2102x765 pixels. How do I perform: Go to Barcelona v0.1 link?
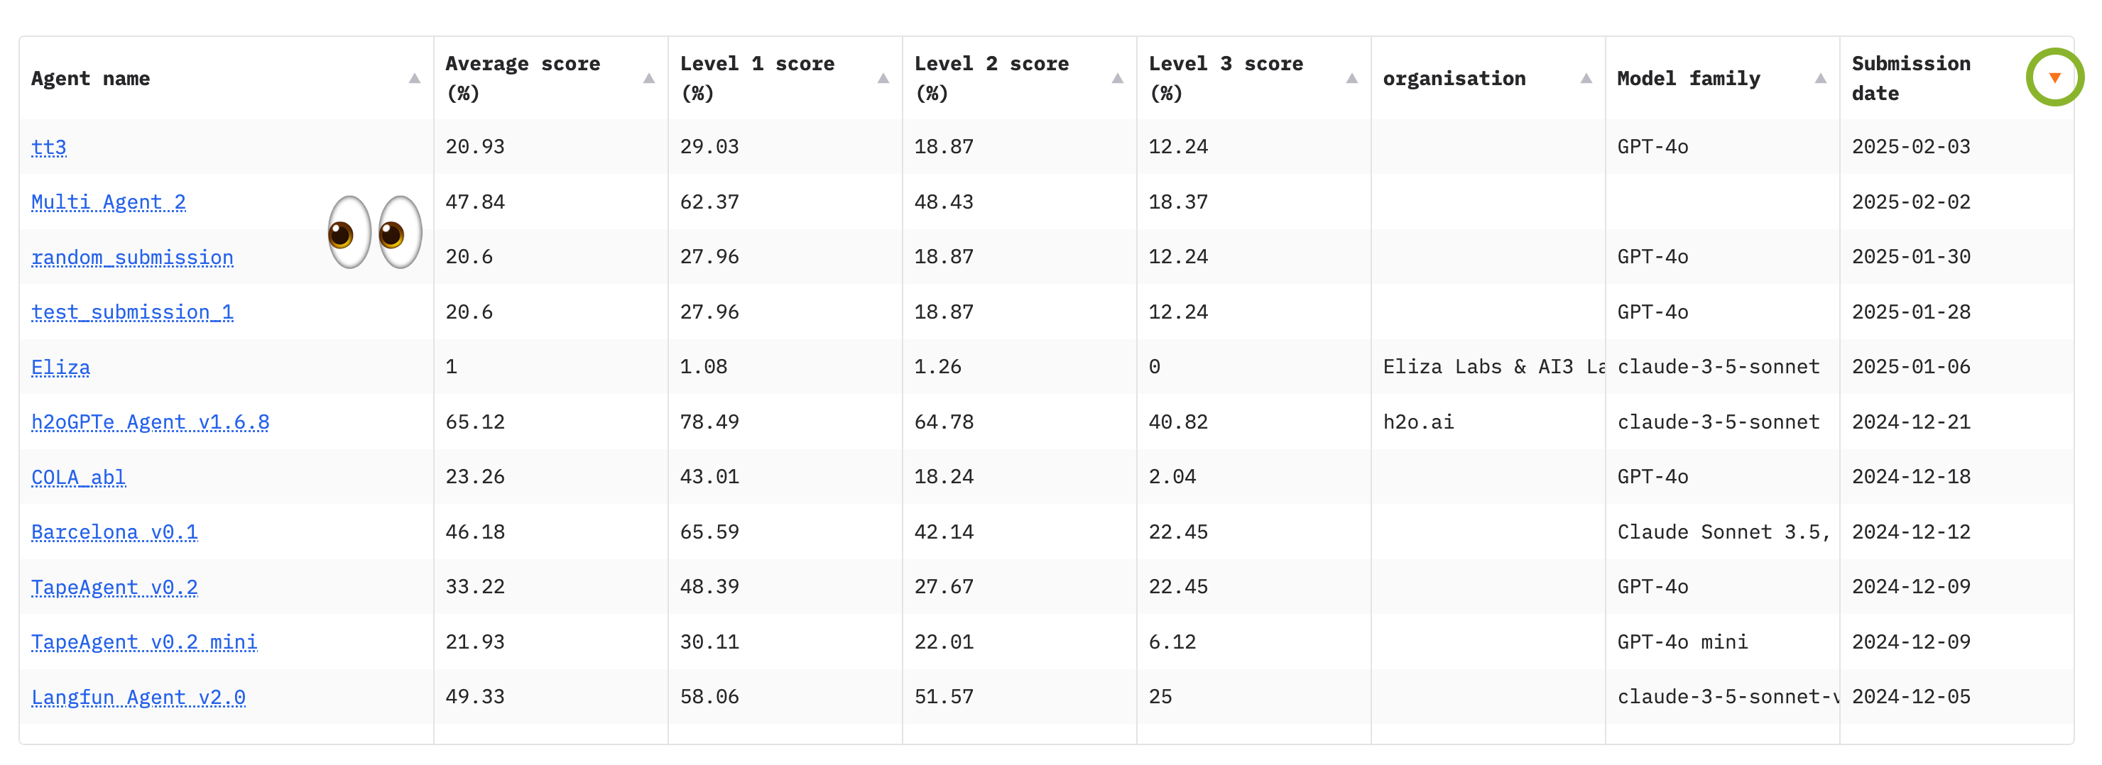click(114, 532)
